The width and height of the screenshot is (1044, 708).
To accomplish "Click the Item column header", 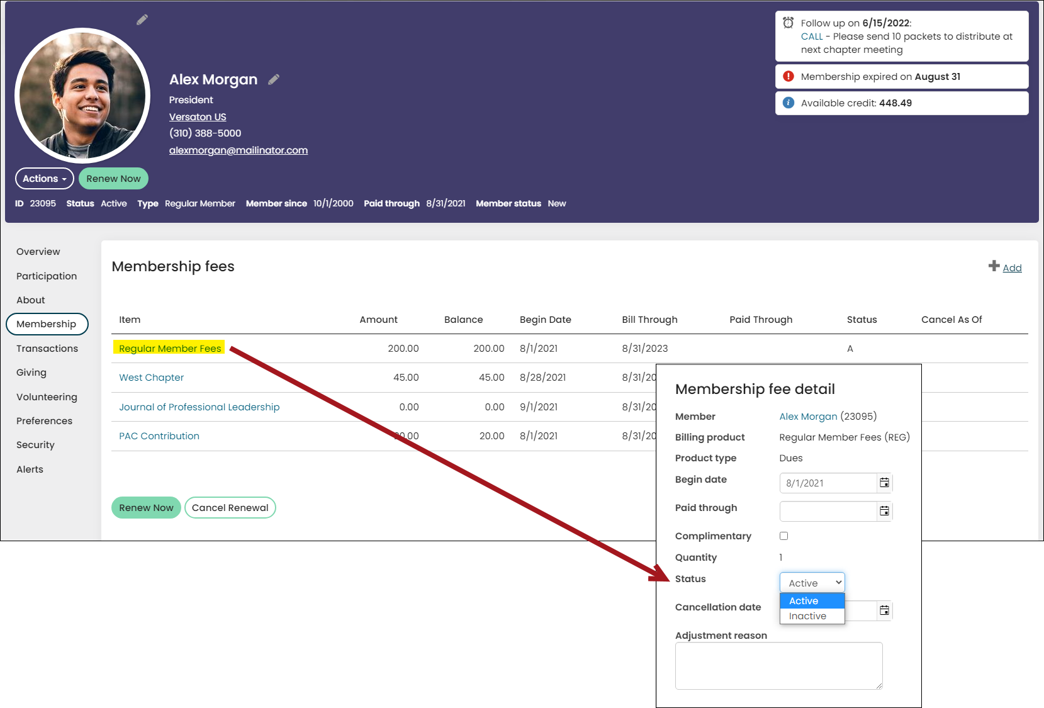I will (x=130, y=320).
